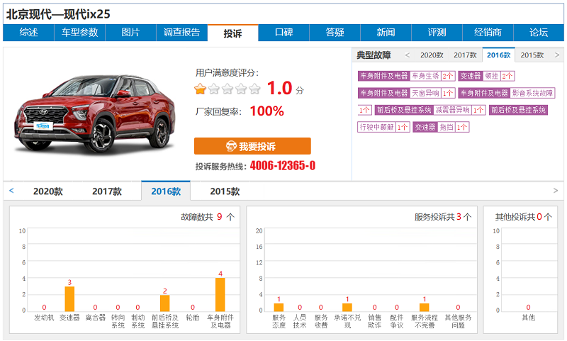Go to the 口碑 tab
The width and height of the screenshot is (567, 341).
tap(284, 33)
